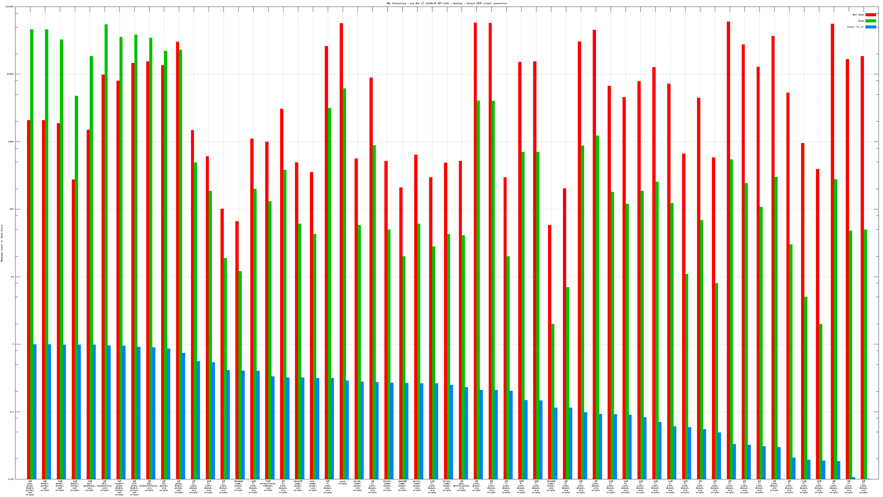Click the 'none origin' x-axis label
The image size is (883, 497).
[x=342, y=483]
